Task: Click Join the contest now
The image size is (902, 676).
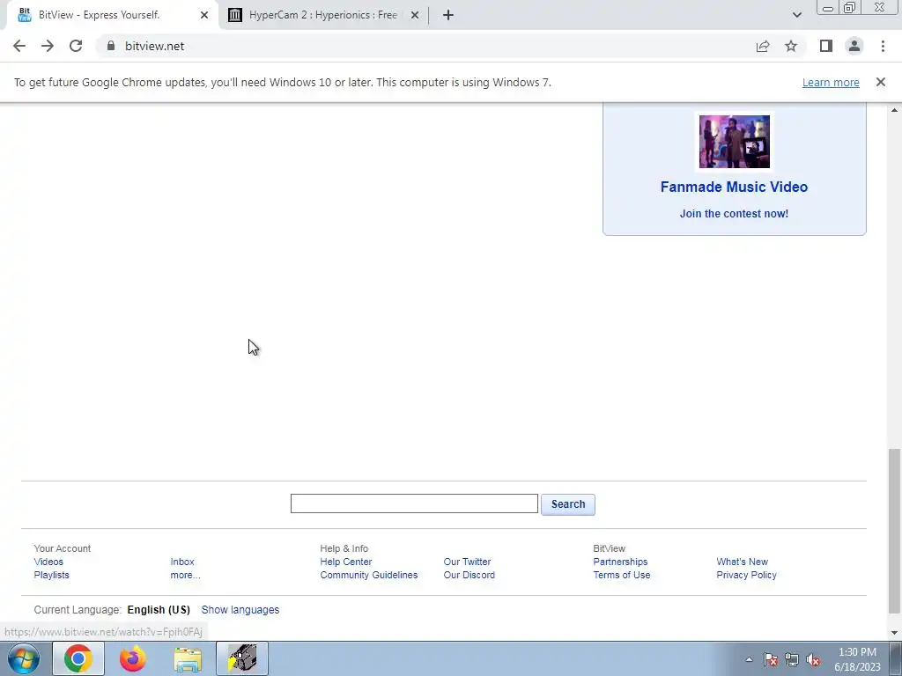Action: click(x=734, y=213)
